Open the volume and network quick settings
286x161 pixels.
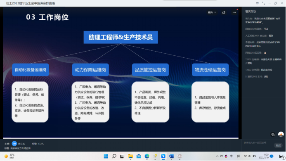(x=250, y=156)
